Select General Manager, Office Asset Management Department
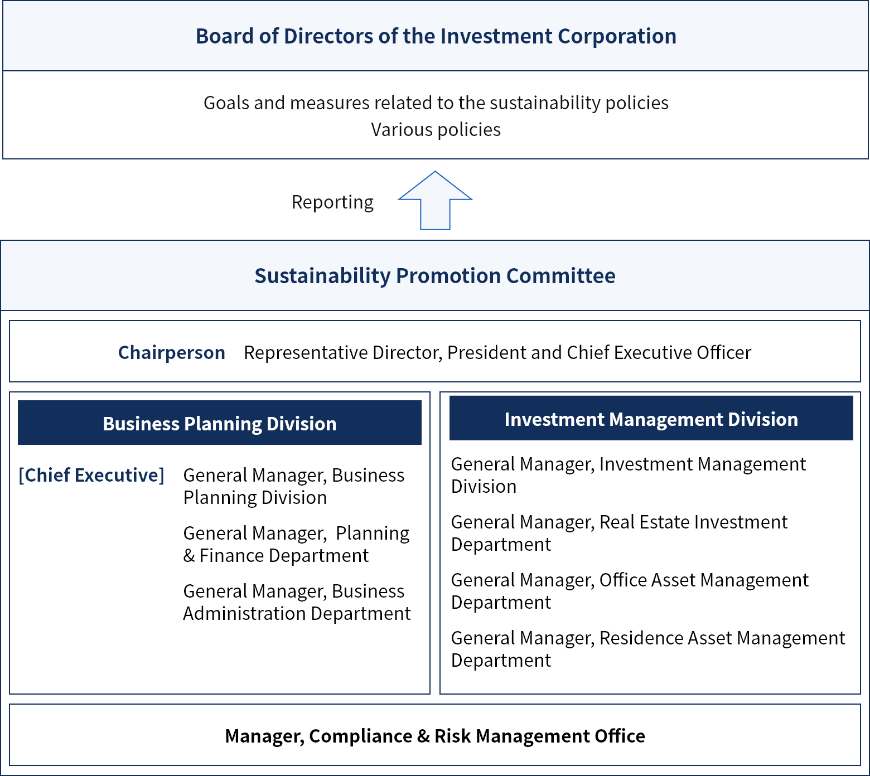Screen dimensions: 870x776 630,591
